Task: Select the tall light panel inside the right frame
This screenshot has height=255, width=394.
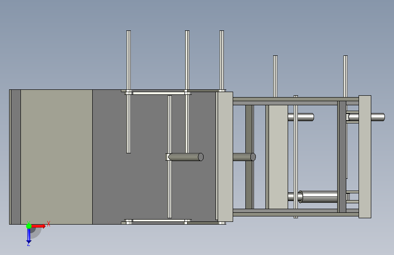Action: pos(279,157)
